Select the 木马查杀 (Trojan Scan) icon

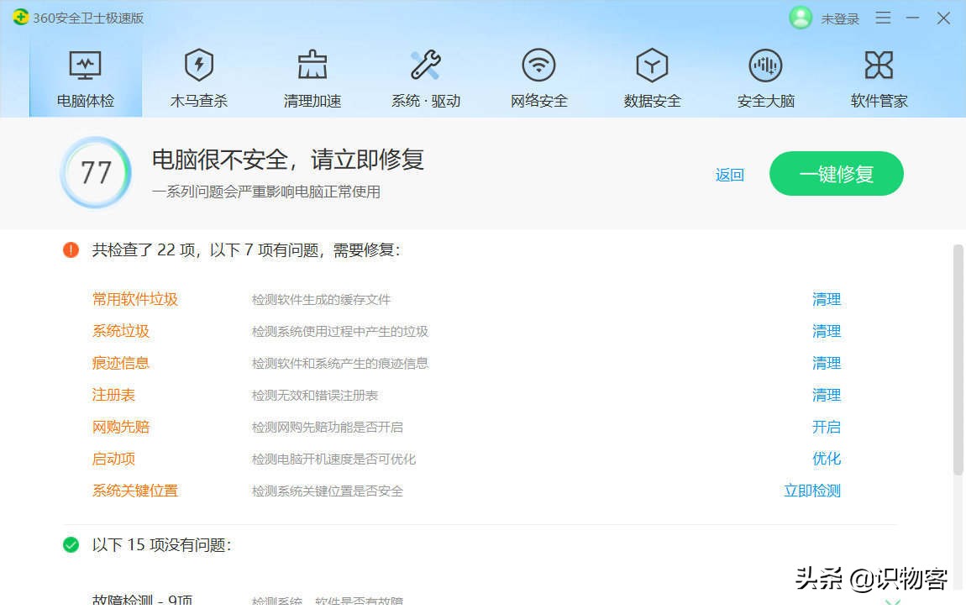pos(198,76)
